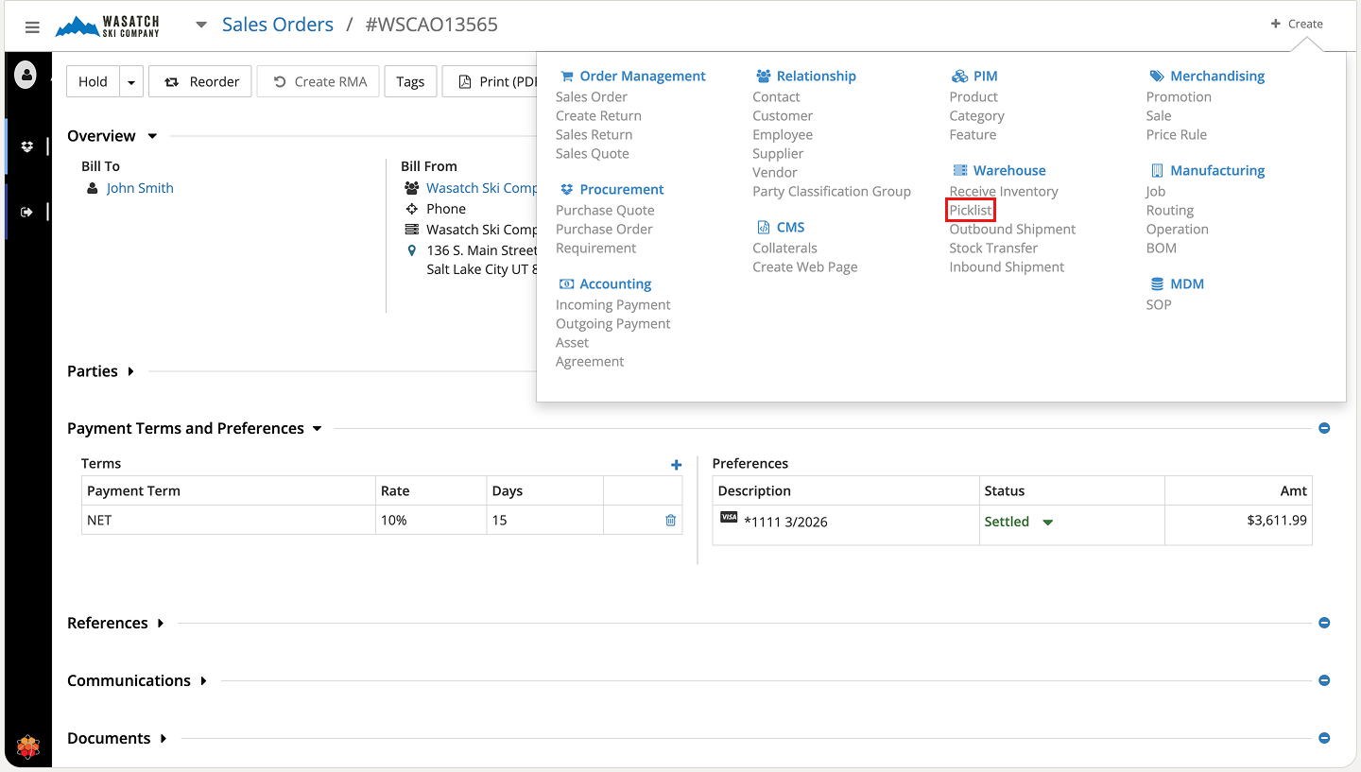The height and width of the screenshot is (772, 1361).
Task: Open the hamburger navigation menu
Action: (32, 26)
